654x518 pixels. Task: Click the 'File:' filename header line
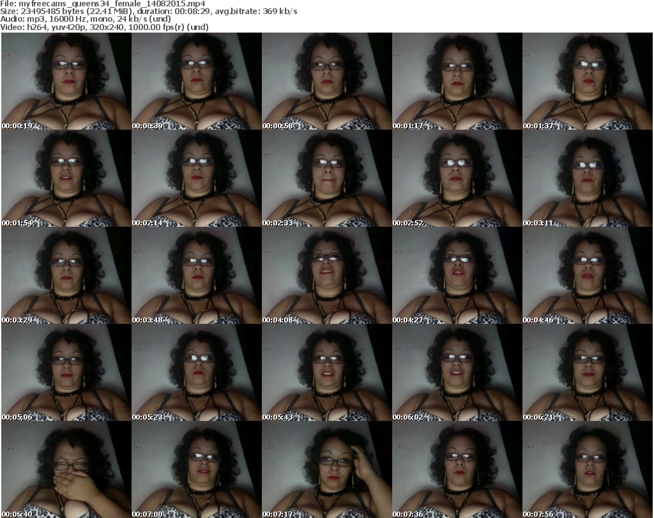(x=103, y=4)
